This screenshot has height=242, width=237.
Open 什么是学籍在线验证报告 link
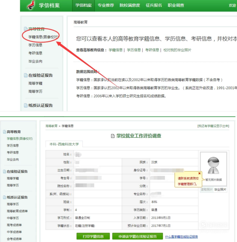181,236
